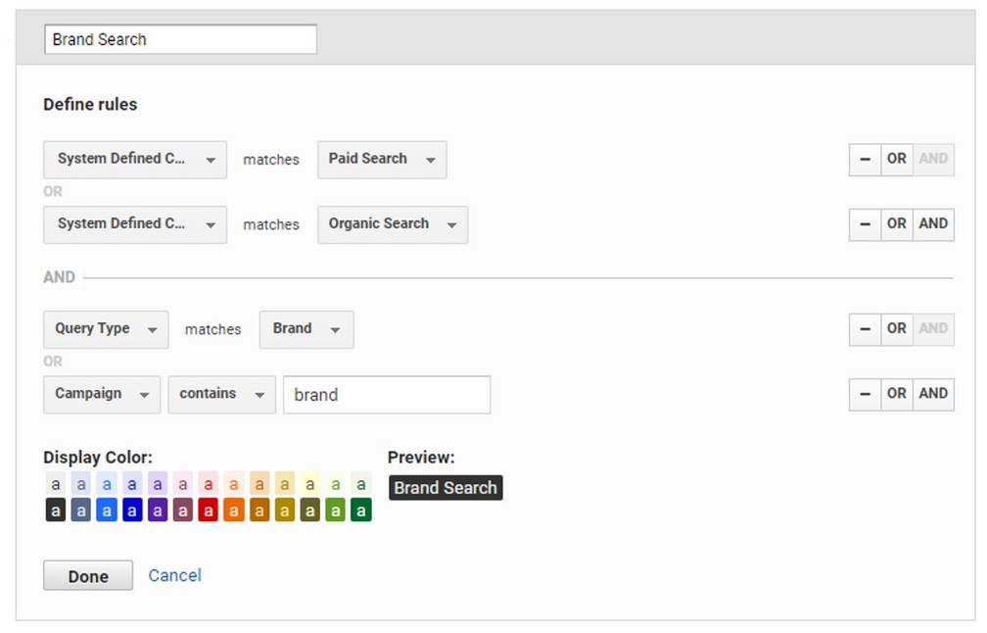
Task: Change the 'contains' operator dropdown
Action: point(221,395)
